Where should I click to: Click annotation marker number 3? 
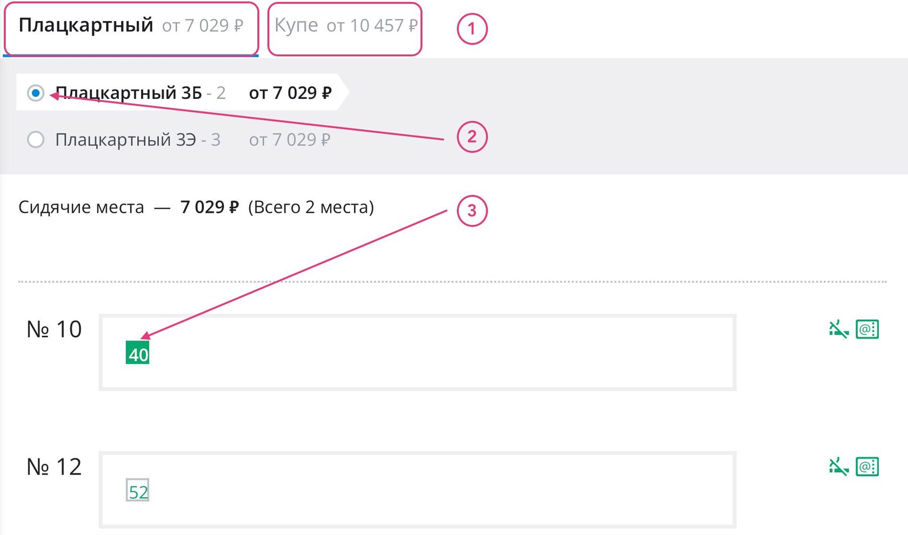point(472,211)
